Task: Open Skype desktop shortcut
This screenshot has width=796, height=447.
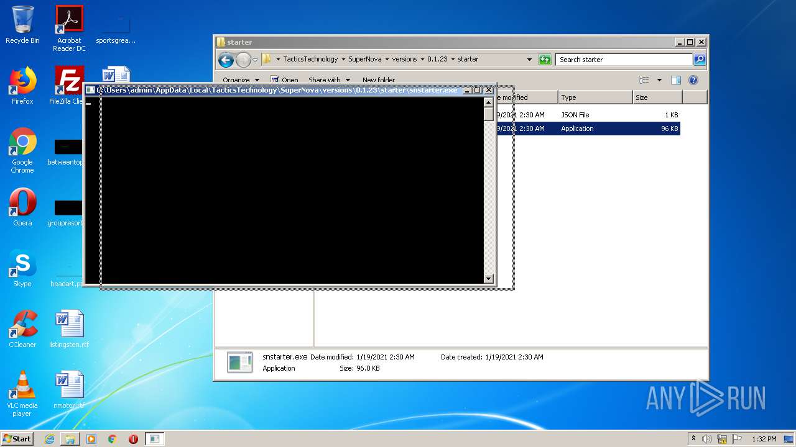Action: [22, 268]
